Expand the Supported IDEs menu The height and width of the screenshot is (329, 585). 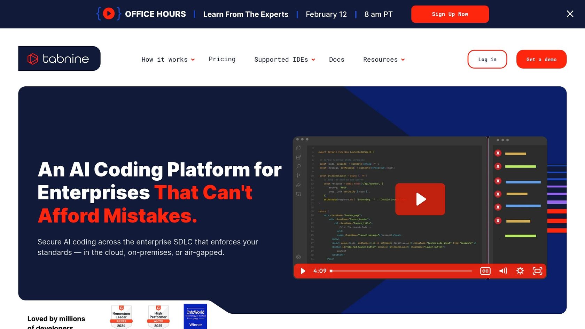click(x=285, y=60)
